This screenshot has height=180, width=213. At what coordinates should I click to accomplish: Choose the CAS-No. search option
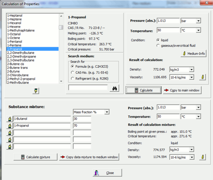[72, 73]
